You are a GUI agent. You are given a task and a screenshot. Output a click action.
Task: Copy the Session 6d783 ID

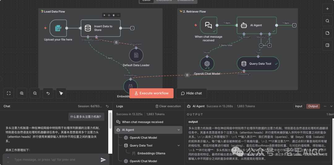point(90,106)
